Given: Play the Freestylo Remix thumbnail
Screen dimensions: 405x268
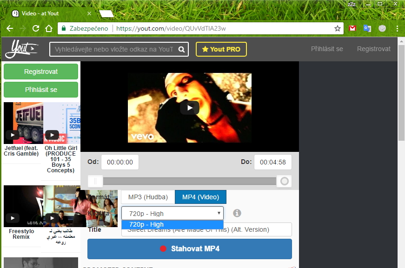Looking at the screenshot, I should 13,218.
